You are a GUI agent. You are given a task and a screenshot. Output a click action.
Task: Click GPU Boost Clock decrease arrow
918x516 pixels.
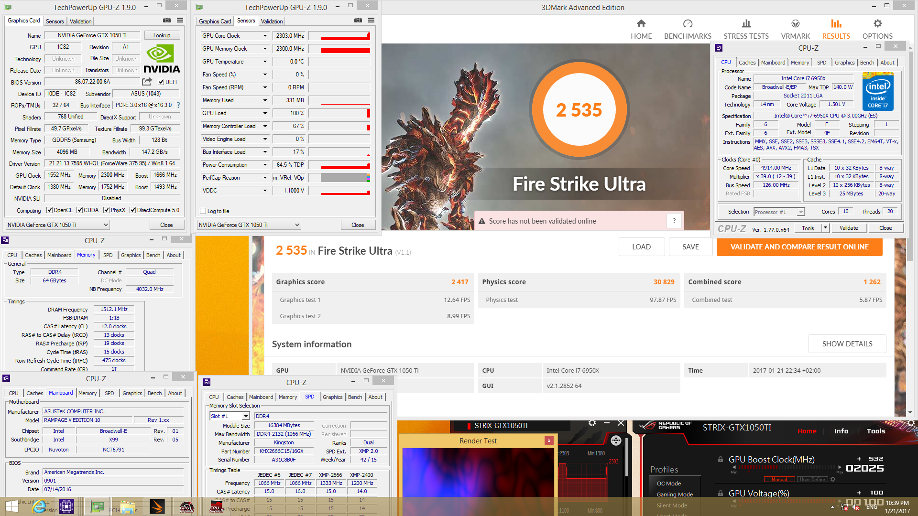[734, 468]
